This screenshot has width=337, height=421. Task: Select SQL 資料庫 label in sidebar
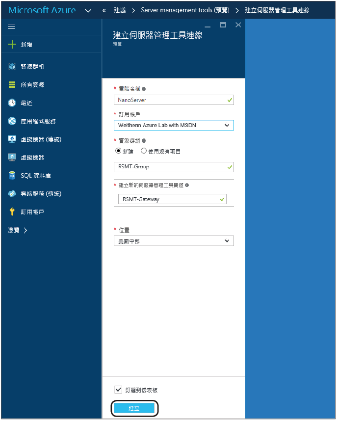pos(36,176)
